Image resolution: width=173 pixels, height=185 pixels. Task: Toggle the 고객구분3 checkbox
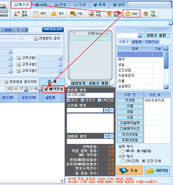coord(19,71)
